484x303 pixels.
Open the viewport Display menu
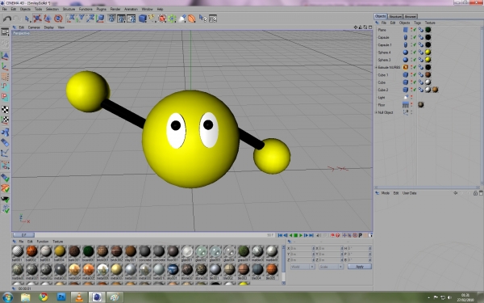[48, 27]
